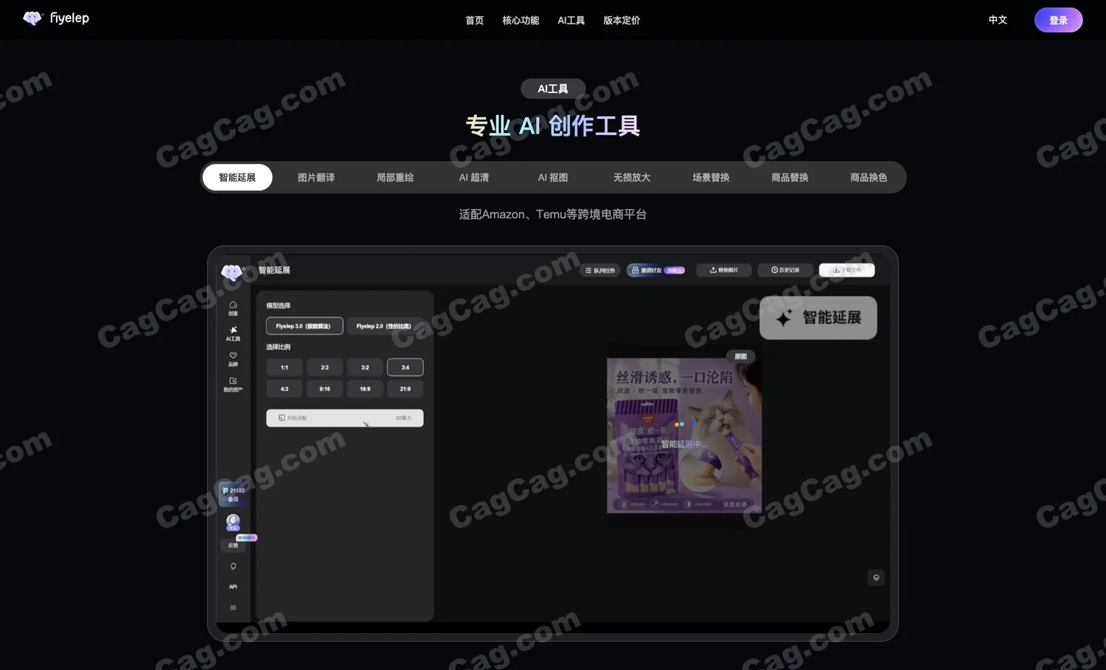Choose the 2:3 aspect ratio
Image resolution: width=1106 pixels, height=670 pixels.
click(x=324, y=367)
